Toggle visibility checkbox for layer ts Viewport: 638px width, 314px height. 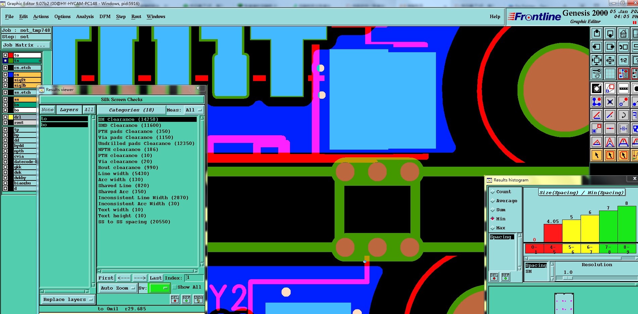(5, 61)
